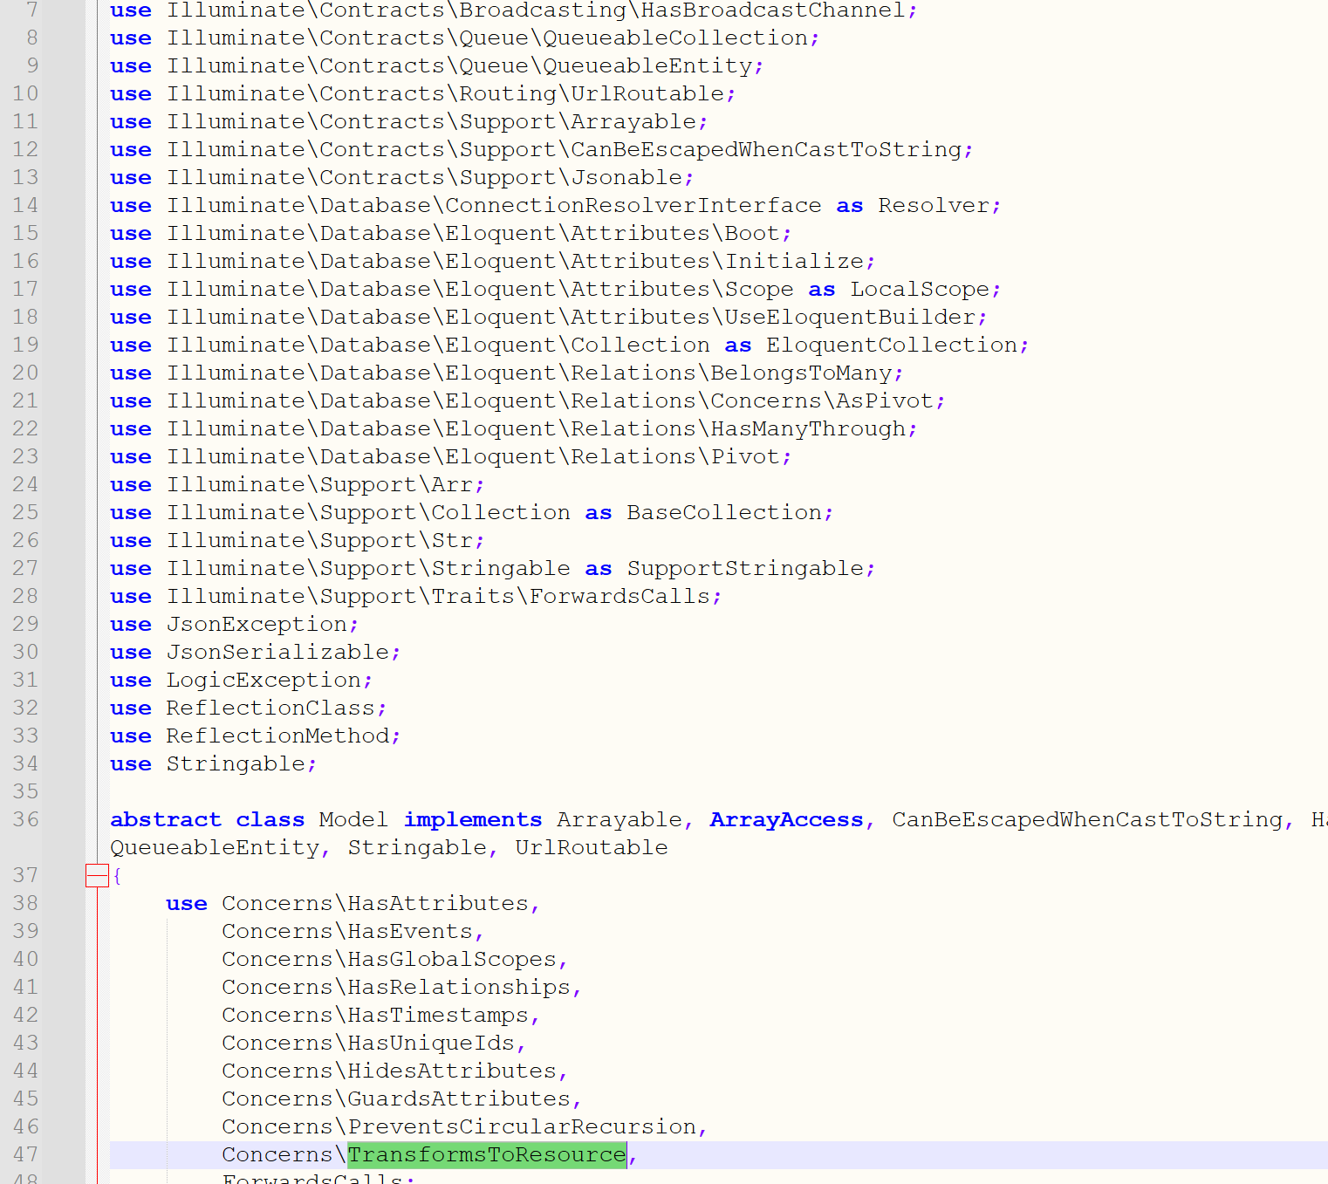Click line number 36 in the gutter
This screenshot has width=1328, height=1184.
(x=25, y=819)
